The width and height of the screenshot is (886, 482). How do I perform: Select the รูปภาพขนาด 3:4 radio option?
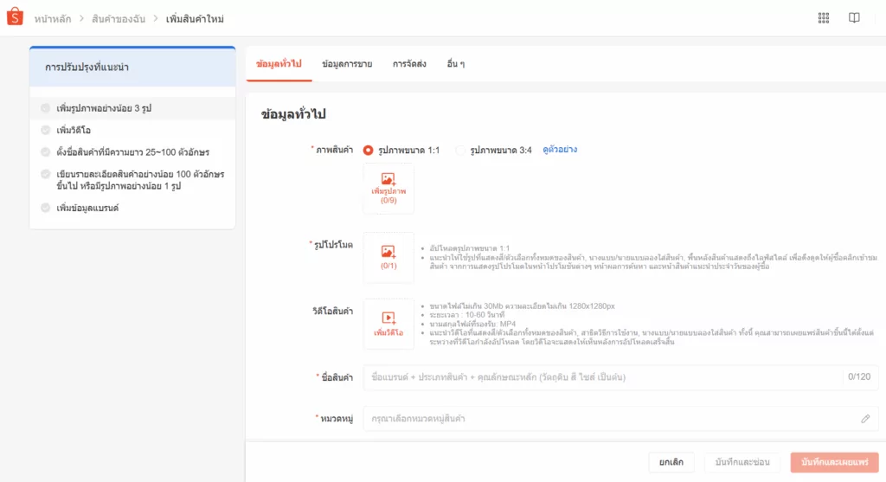(x=461, y=150)
